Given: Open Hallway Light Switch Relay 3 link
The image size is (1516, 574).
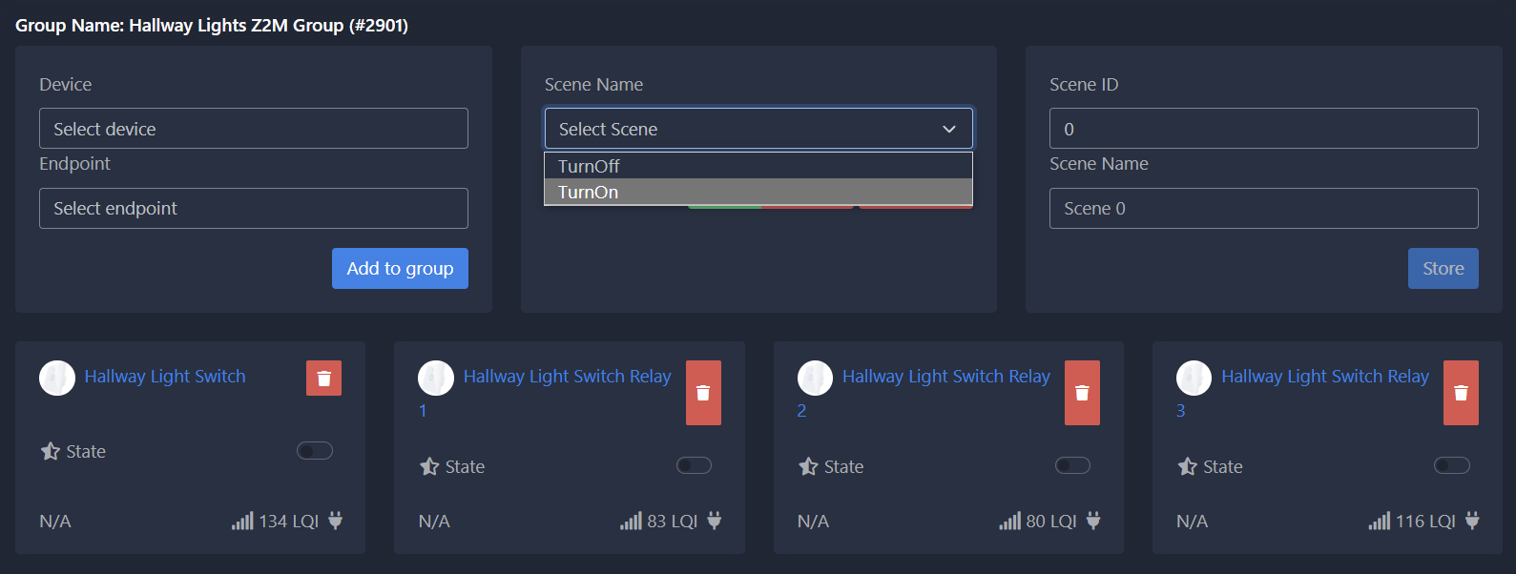Looking at the screenshot, I should click(1325, 377).
